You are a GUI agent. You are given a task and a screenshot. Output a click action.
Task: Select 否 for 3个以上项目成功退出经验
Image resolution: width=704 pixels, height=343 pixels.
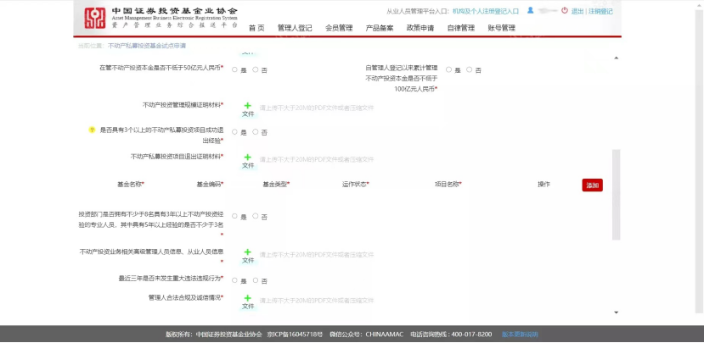[255, 131]
